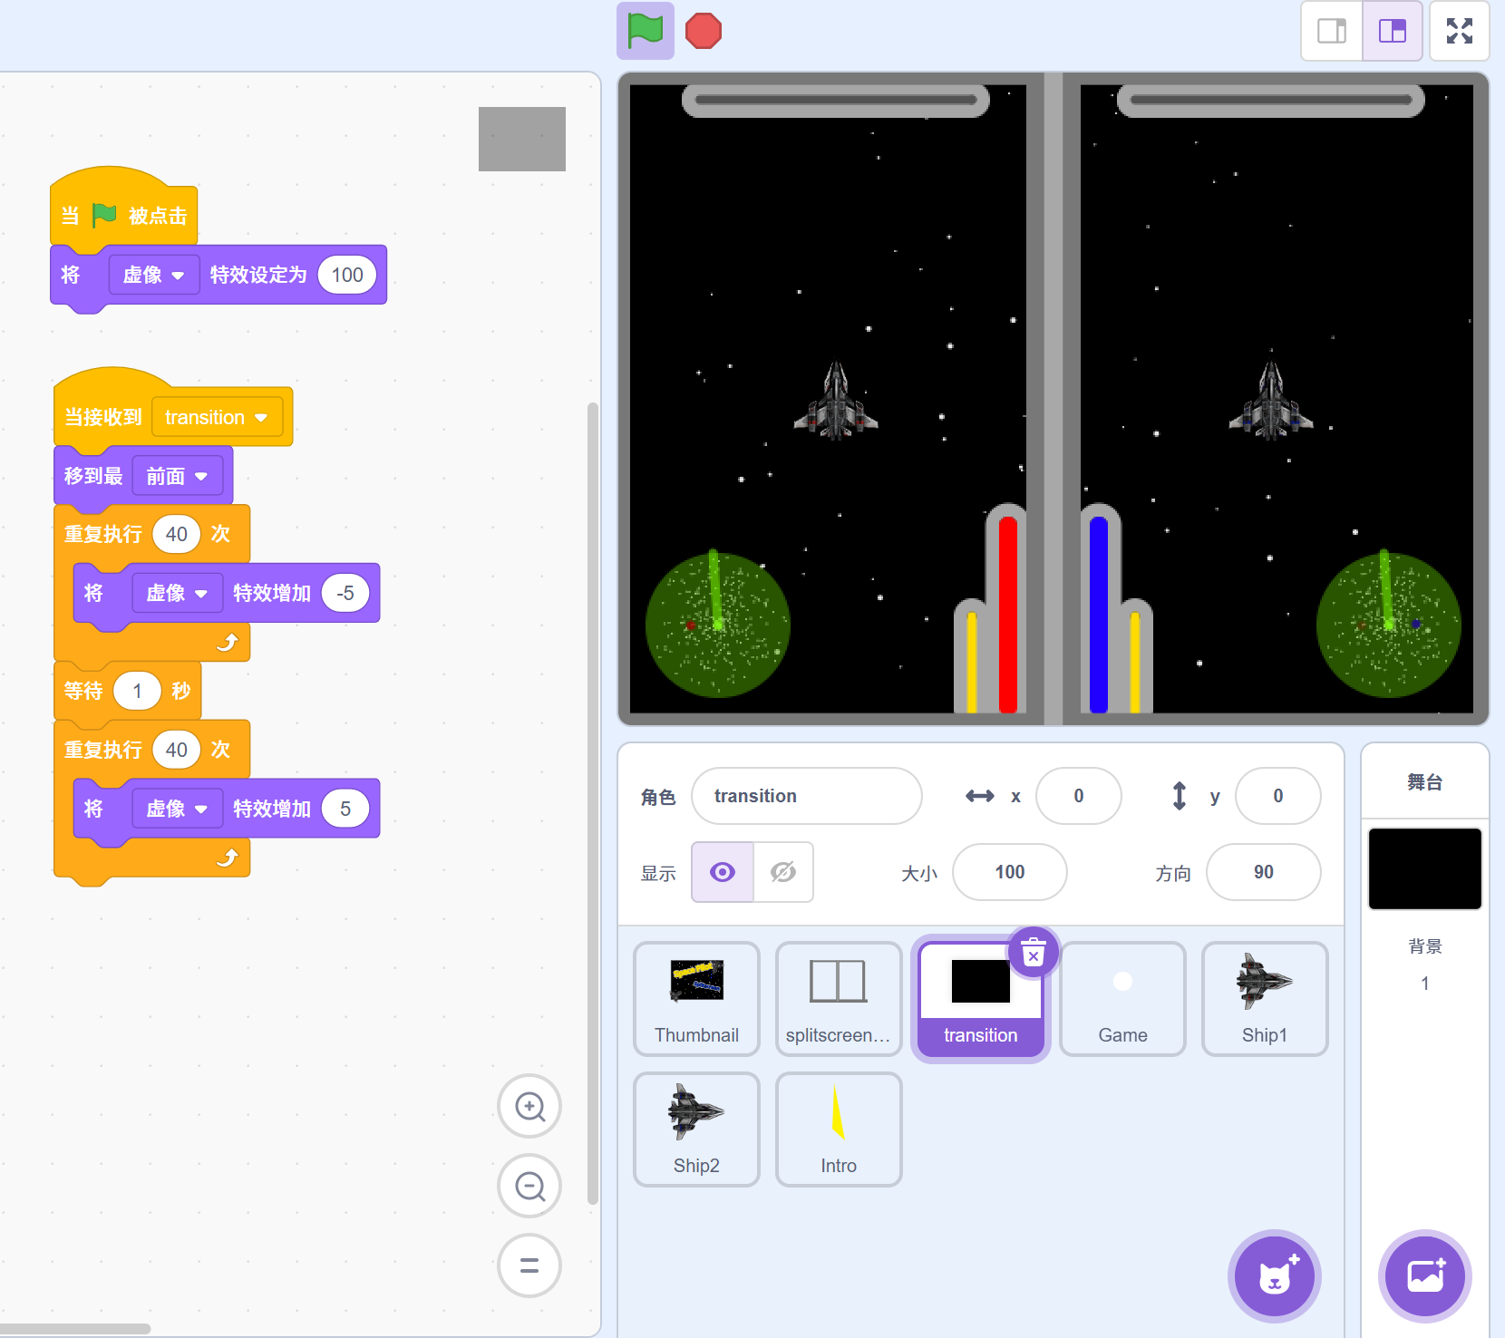The image size is (1505, 1338).
Task: Show the sprite using the eye toggle
Action: (723, 872)
